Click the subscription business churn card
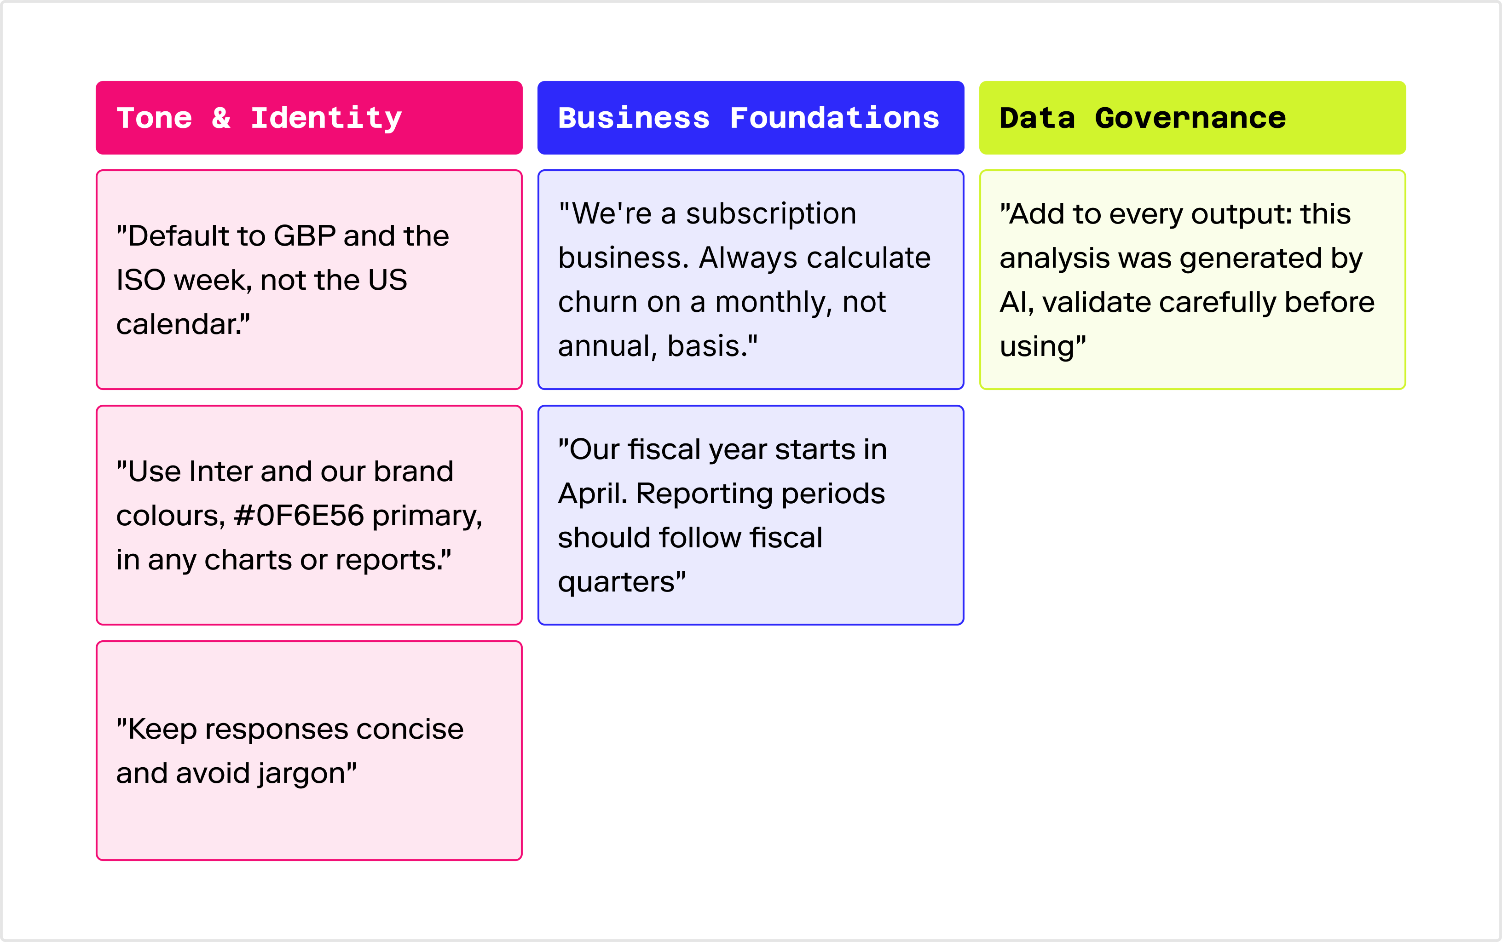The height and width of the screenshot is (942, 1502). point(751,280)
